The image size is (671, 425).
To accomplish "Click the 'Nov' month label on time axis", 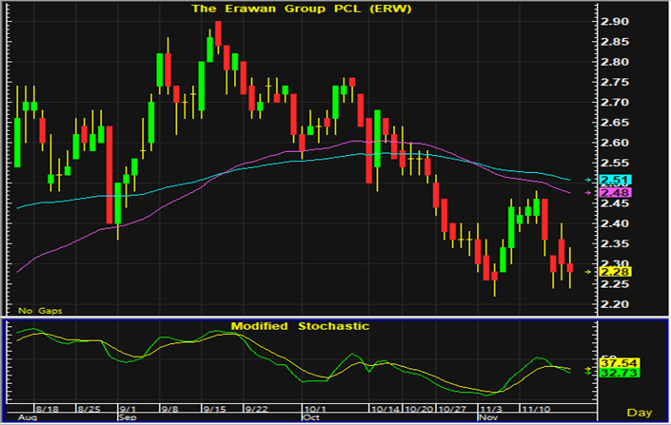I will point(487,416).
